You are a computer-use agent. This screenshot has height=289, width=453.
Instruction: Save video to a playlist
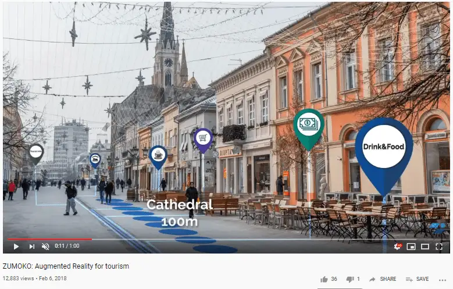tap(417, 279)
